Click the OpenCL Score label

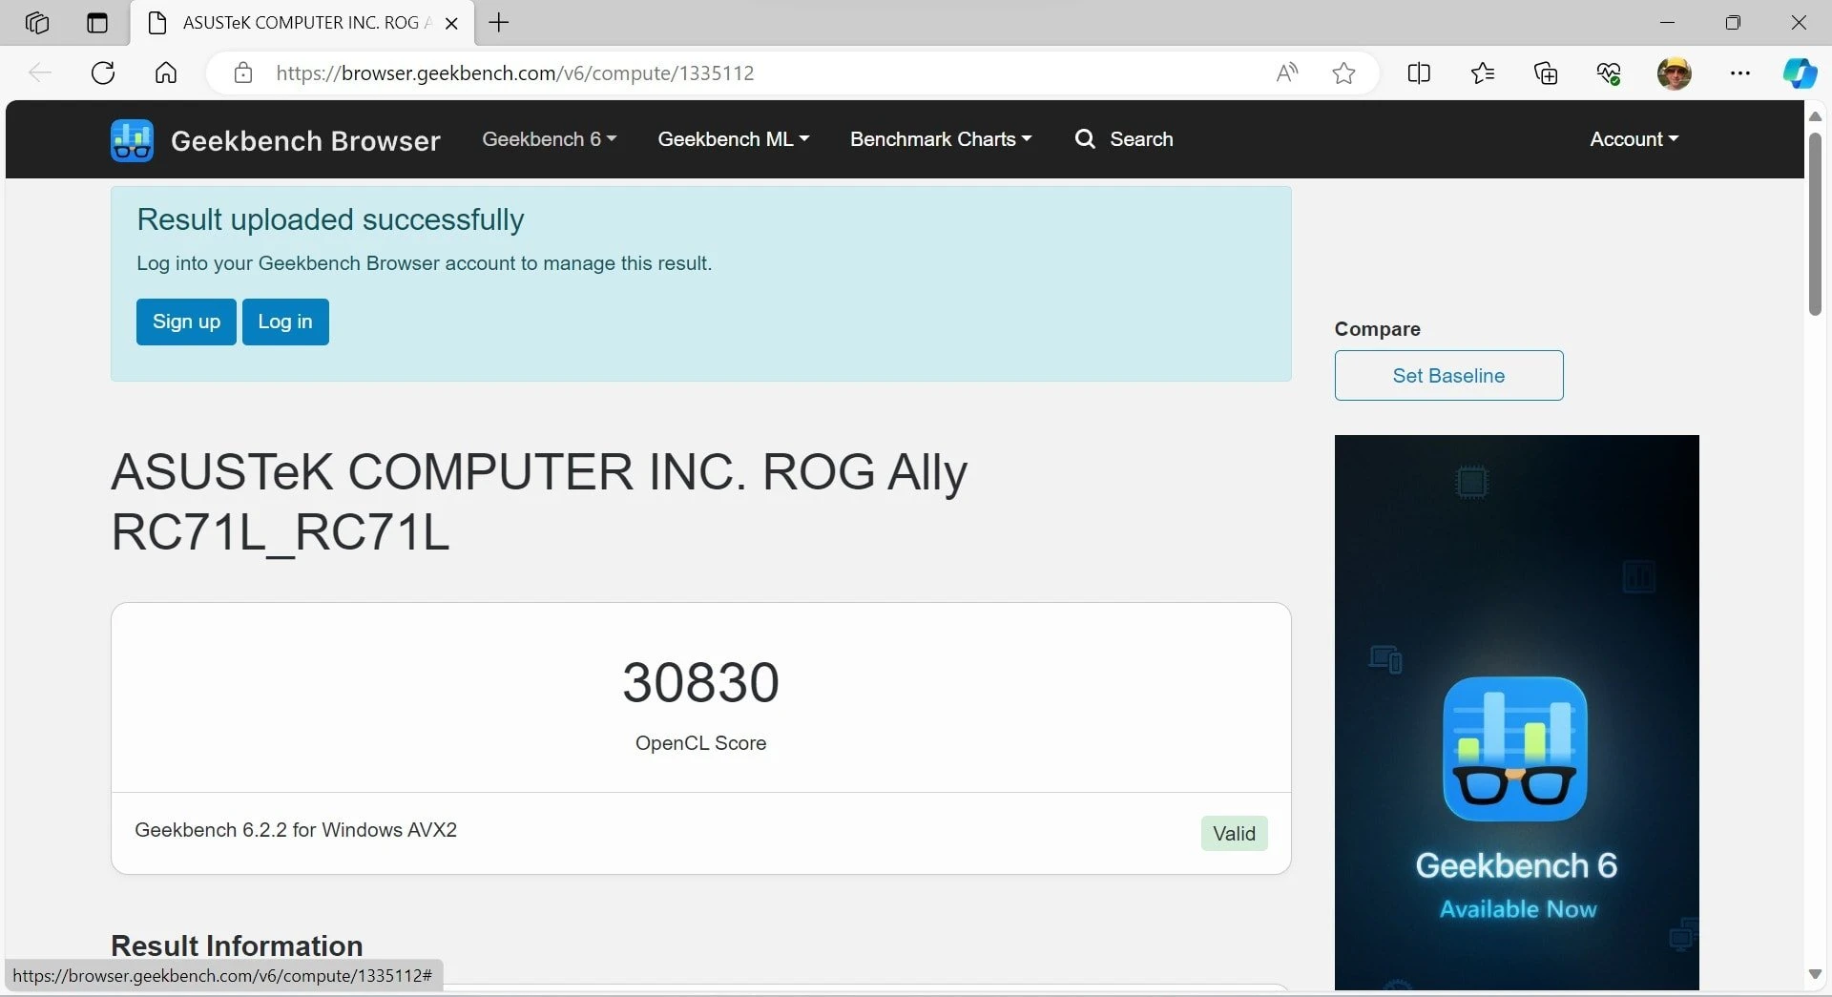pos(700,743)
